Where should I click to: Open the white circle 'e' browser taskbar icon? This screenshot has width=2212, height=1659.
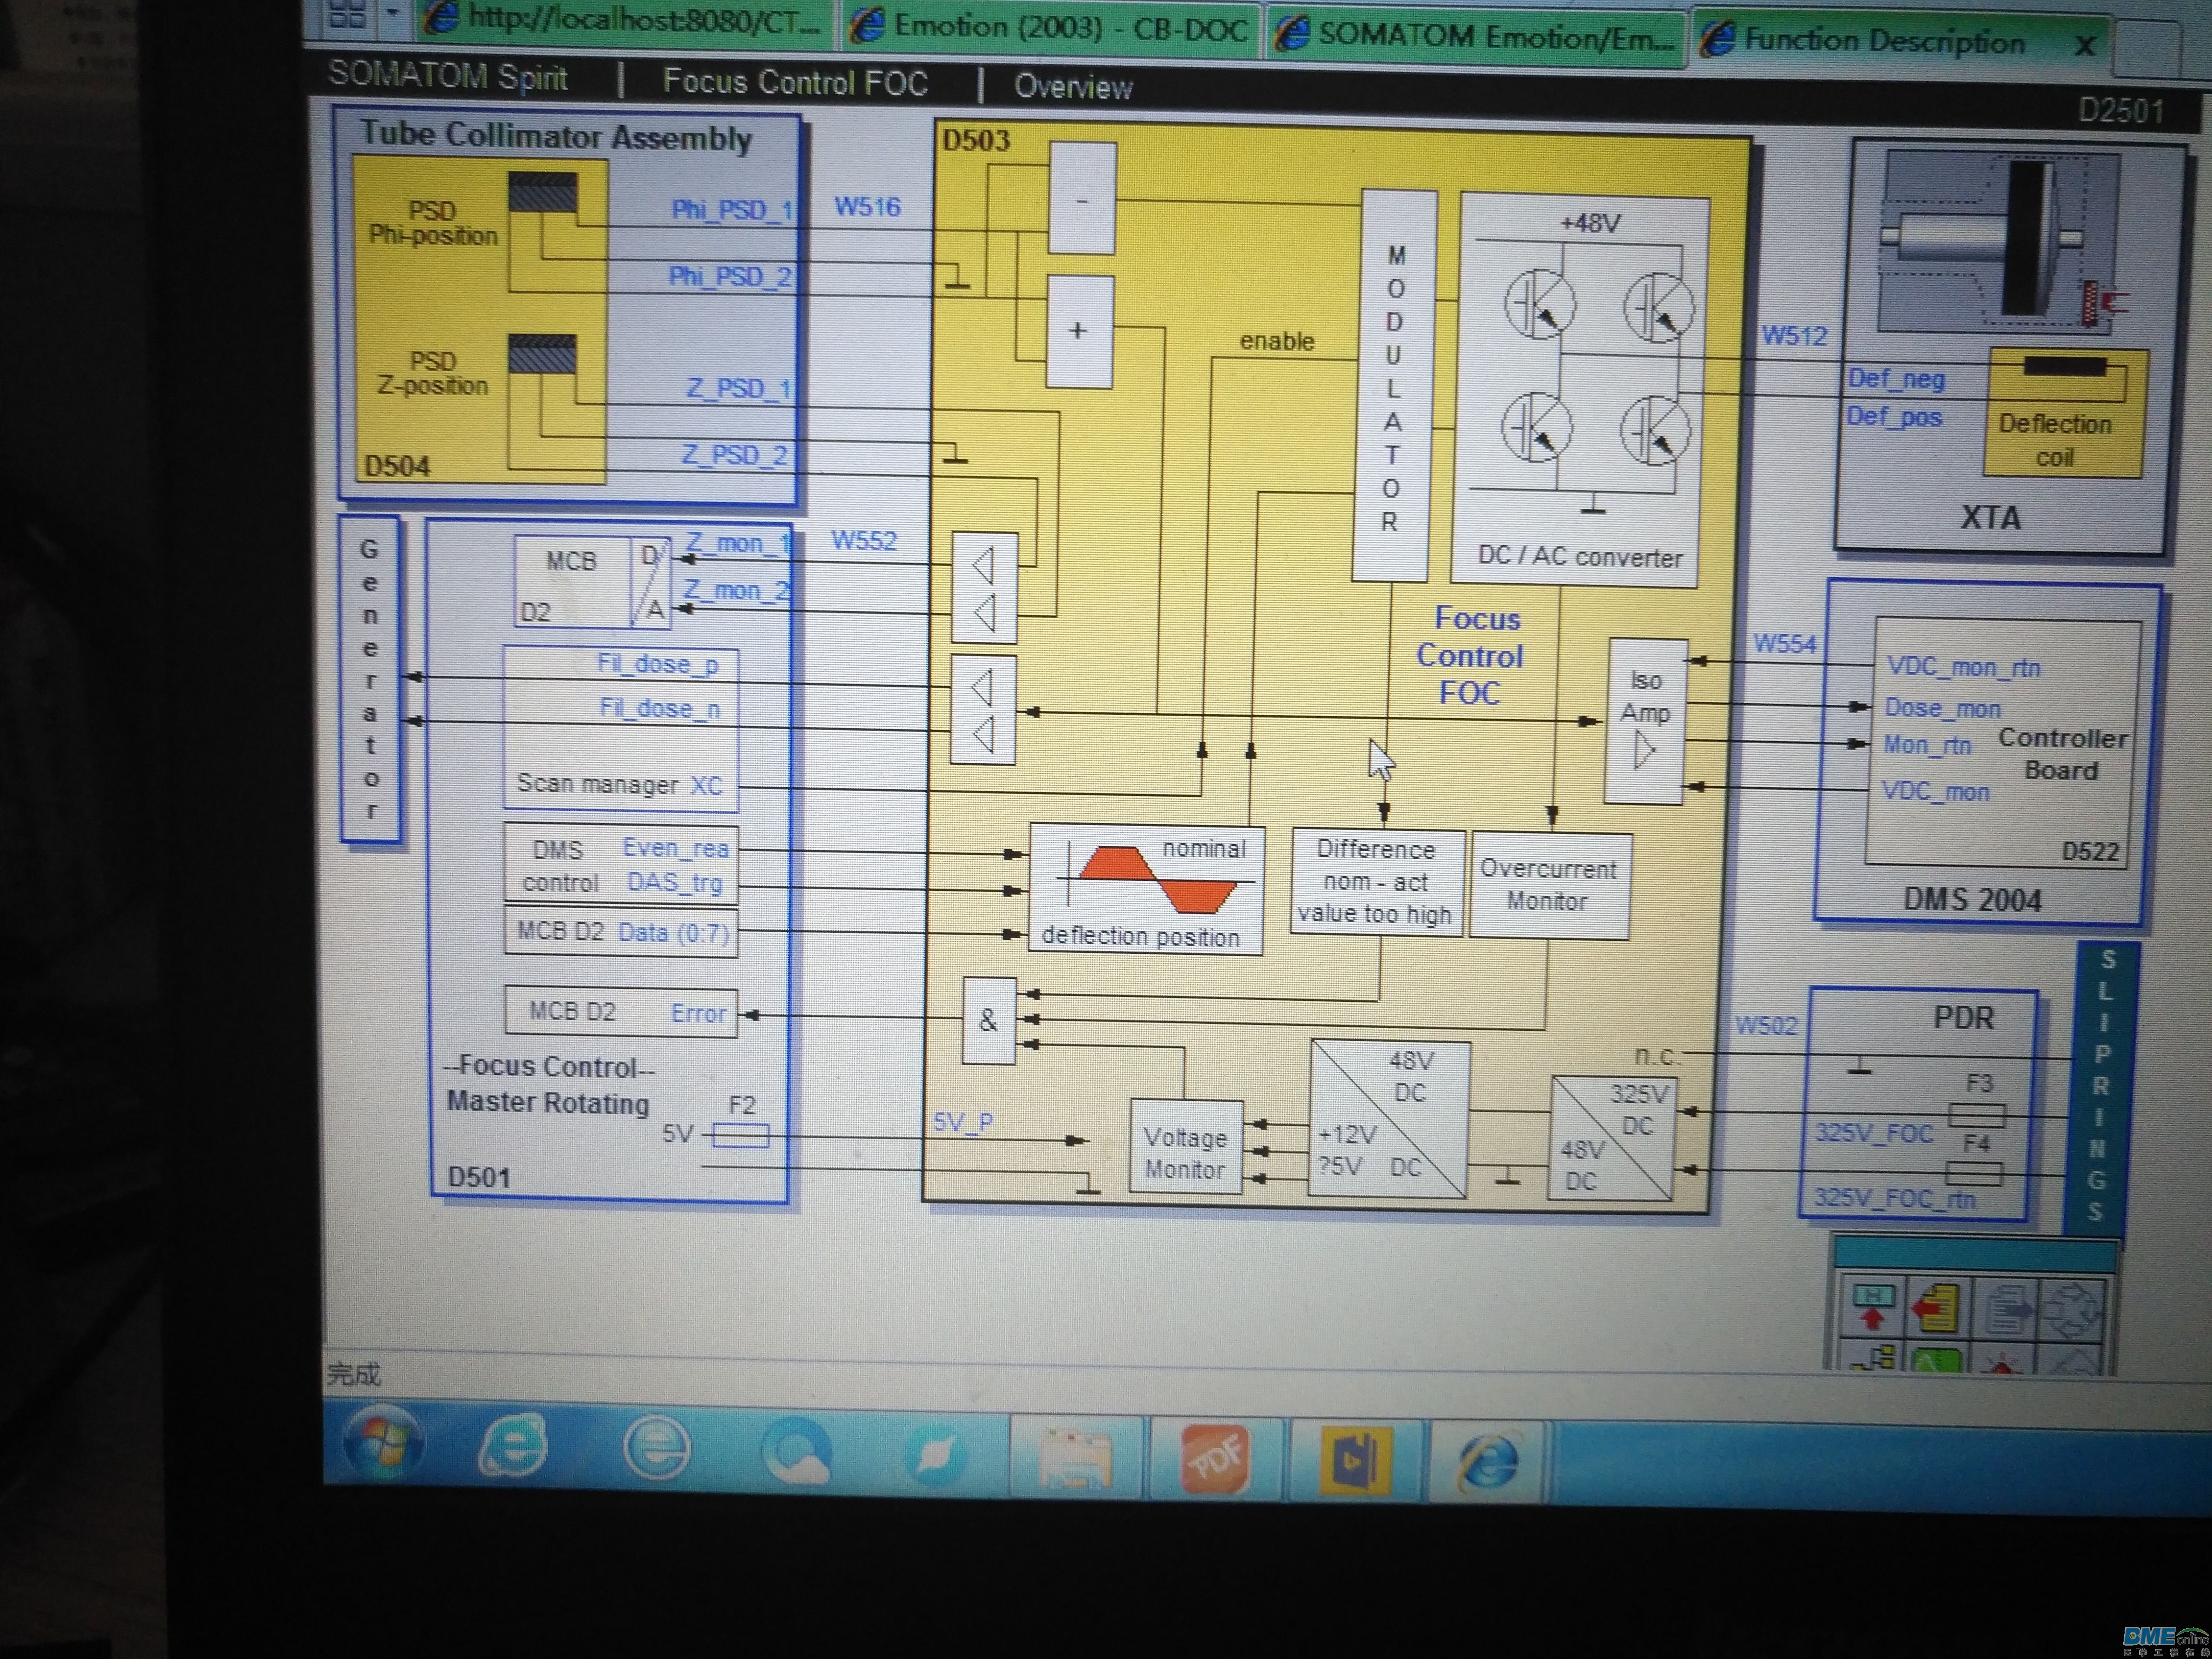click(656, 1448)
